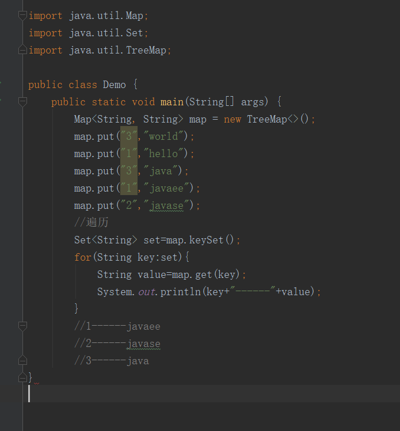
Task: Click the map.keySet() call
Action: [200, 240]
